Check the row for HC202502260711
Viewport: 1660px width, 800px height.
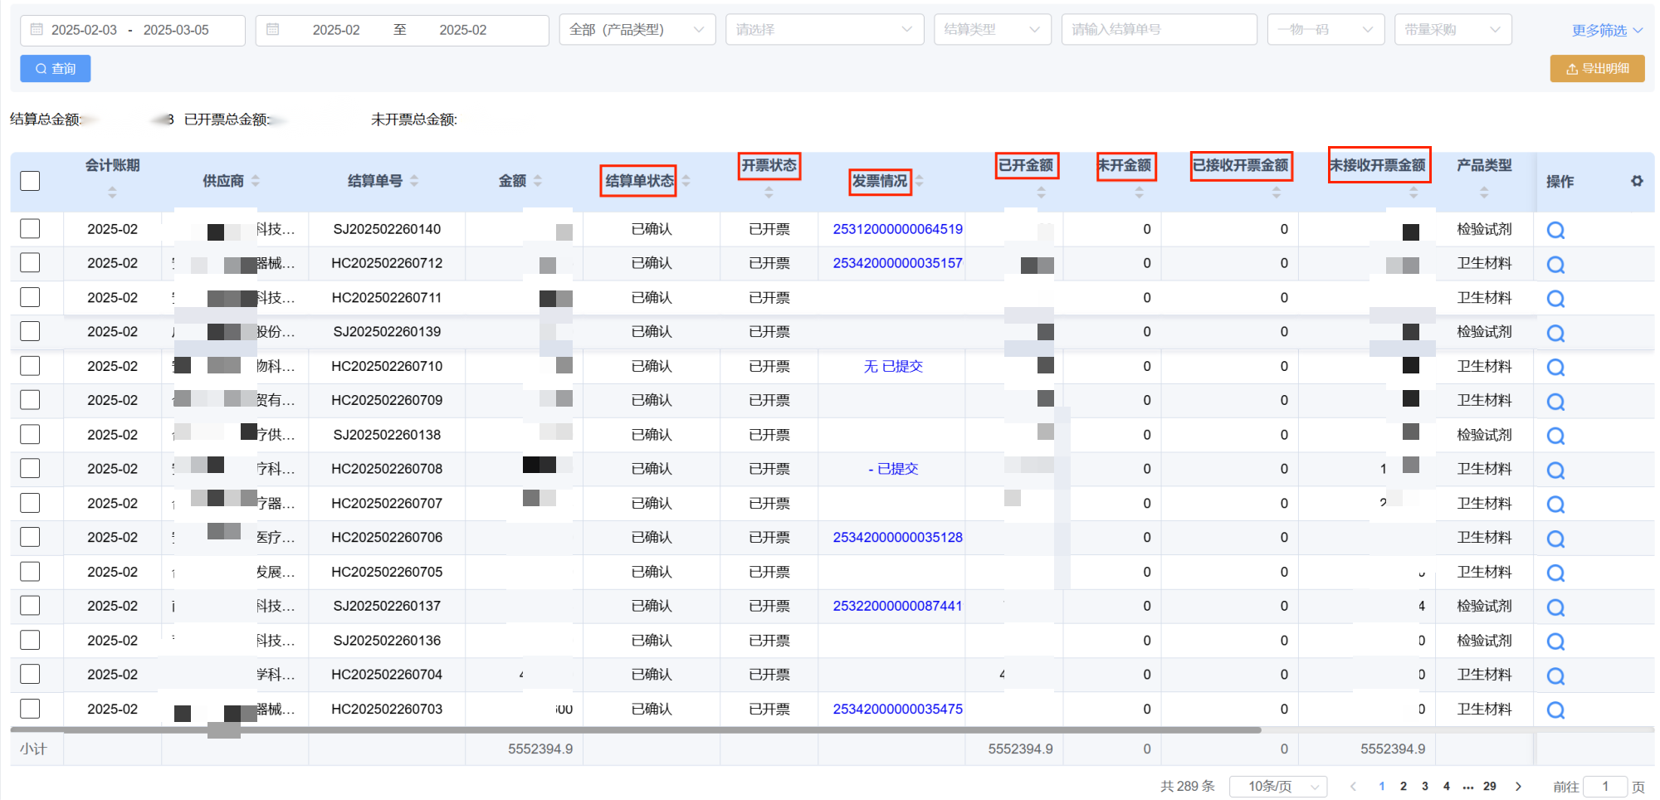coord(30,297)
